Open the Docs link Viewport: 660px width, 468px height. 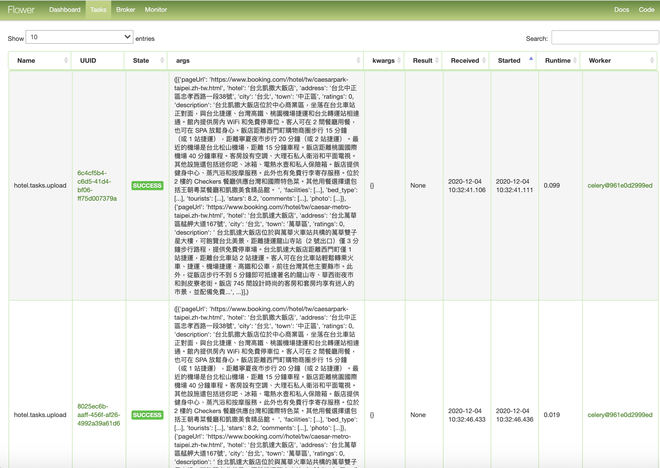621,10
